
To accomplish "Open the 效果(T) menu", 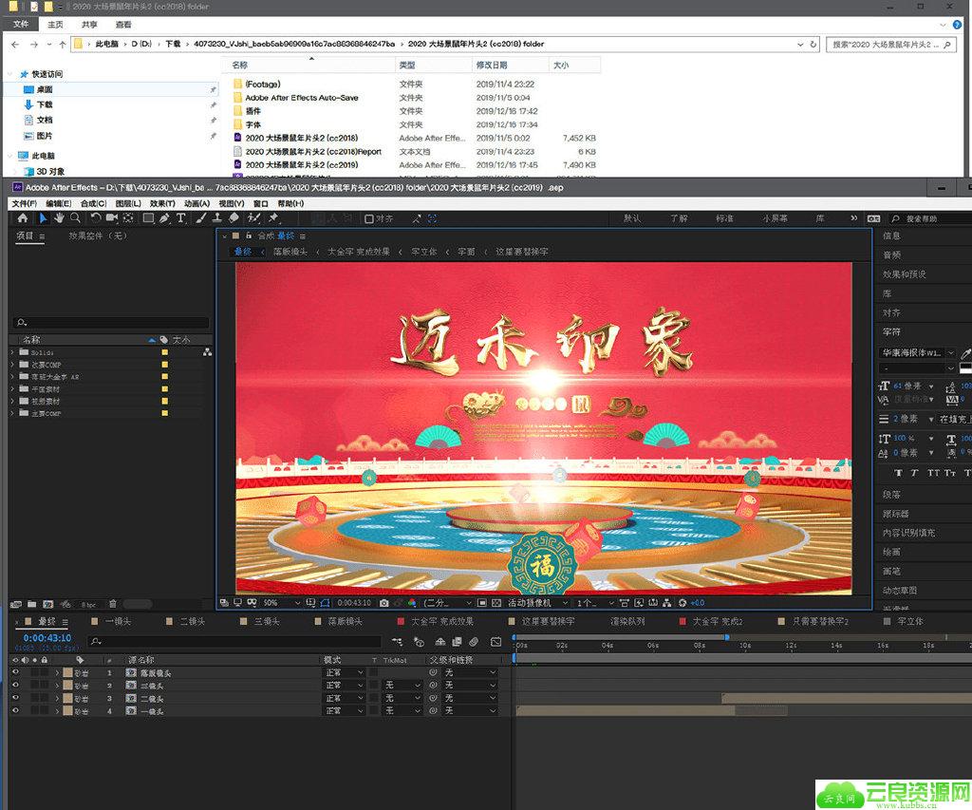I will coord(162,203).
